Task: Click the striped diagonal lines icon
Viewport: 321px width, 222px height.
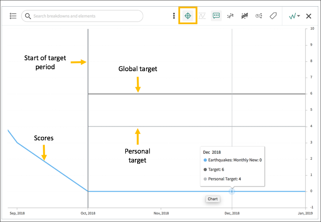Action: pos(245,16)
